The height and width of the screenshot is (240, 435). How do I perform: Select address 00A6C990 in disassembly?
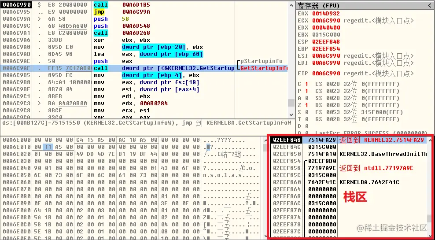point(16,5)
